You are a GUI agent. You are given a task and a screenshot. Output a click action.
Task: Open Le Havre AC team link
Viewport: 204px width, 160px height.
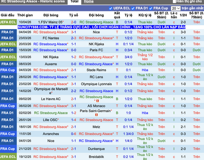(51, 99)
